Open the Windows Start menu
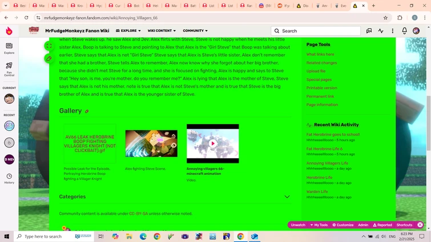The width and height of the screenshot is (431, 242). click(7, 236)
